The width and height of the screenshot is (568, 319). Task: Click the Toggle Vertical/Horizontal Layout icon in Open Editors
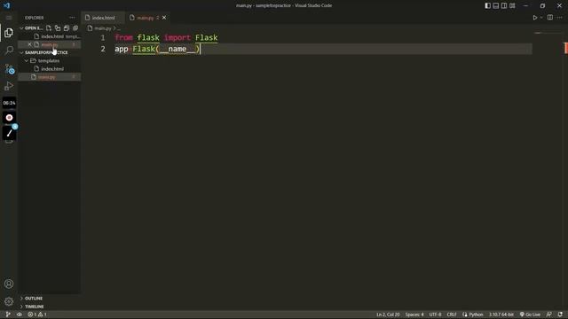click(58, 27)
